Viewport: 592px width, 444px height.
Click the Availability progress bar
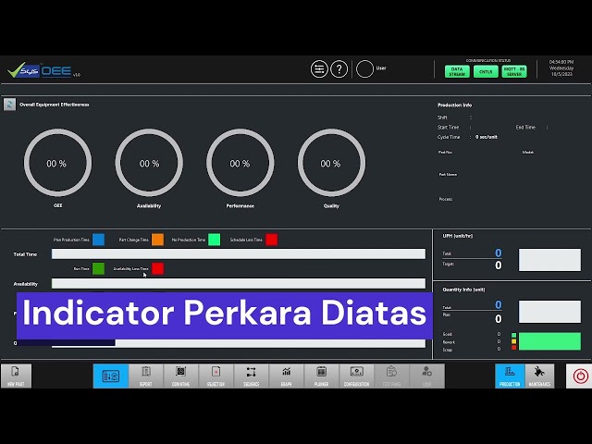[239, 283]
